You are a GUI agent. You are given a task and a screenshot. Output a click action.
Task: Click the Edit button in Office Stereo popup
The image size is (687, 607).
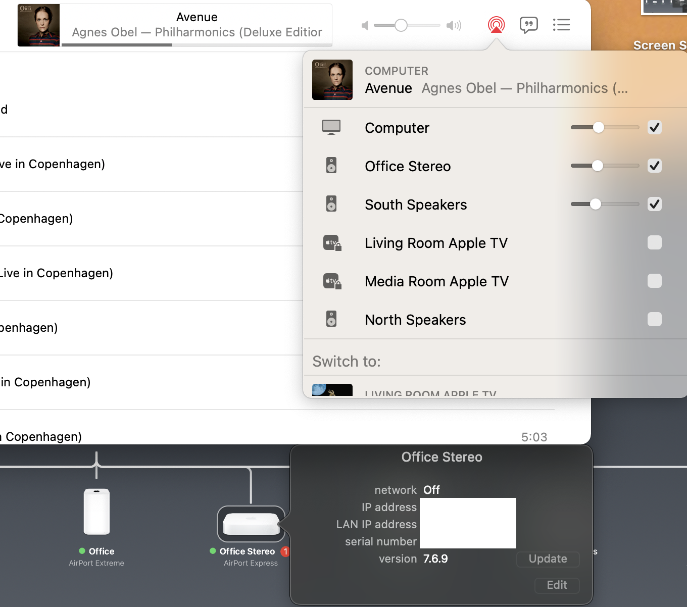(557, 585)
